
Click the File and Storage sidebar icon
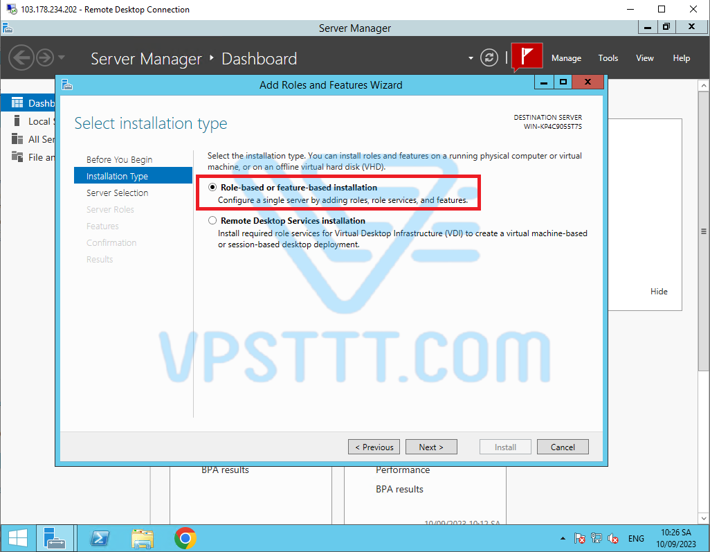pos(17,157)
